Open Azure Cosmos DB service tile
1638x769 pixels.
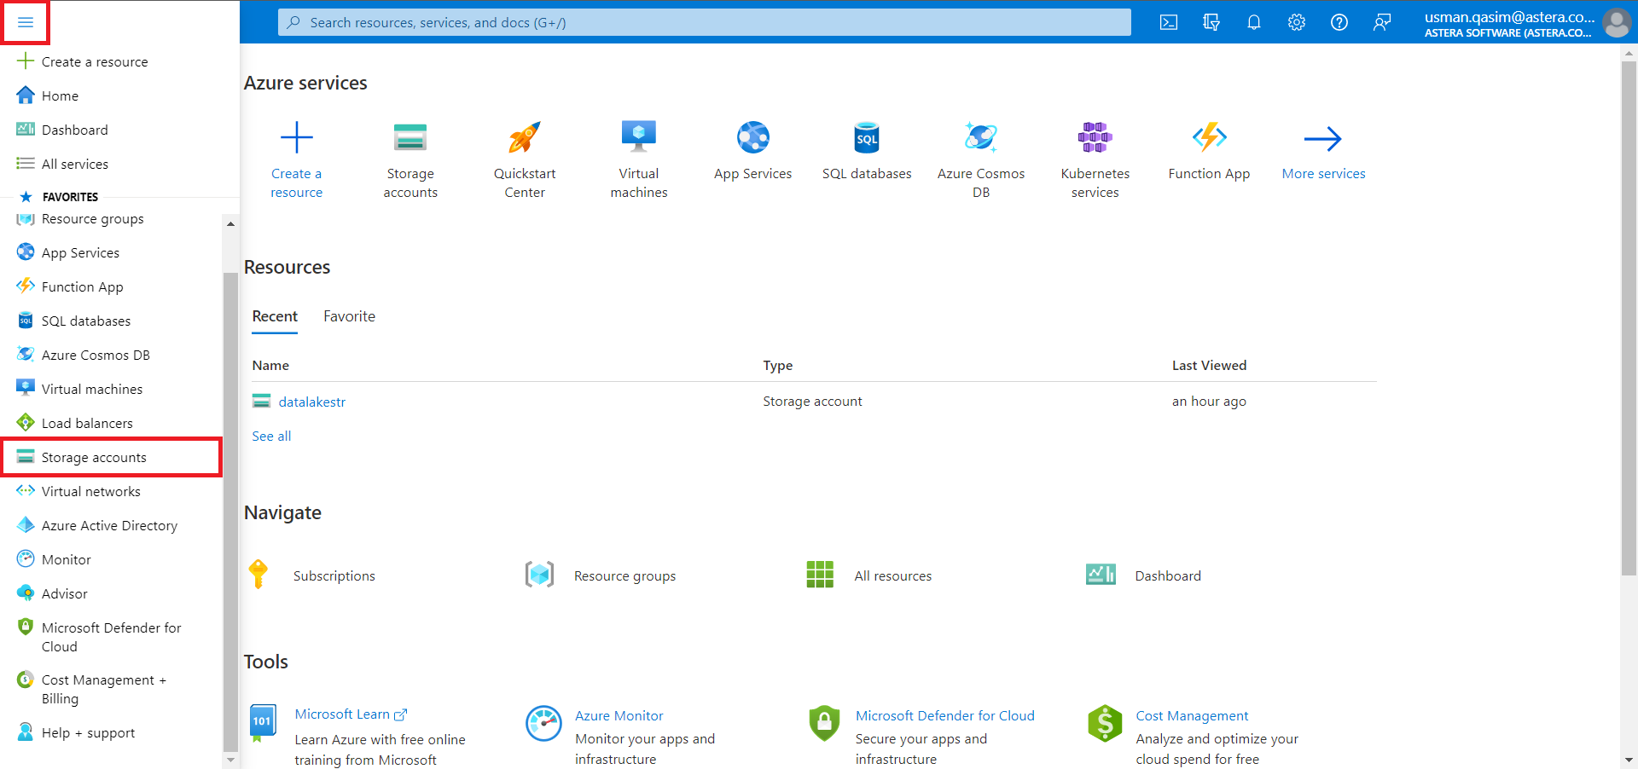(980, 137)
